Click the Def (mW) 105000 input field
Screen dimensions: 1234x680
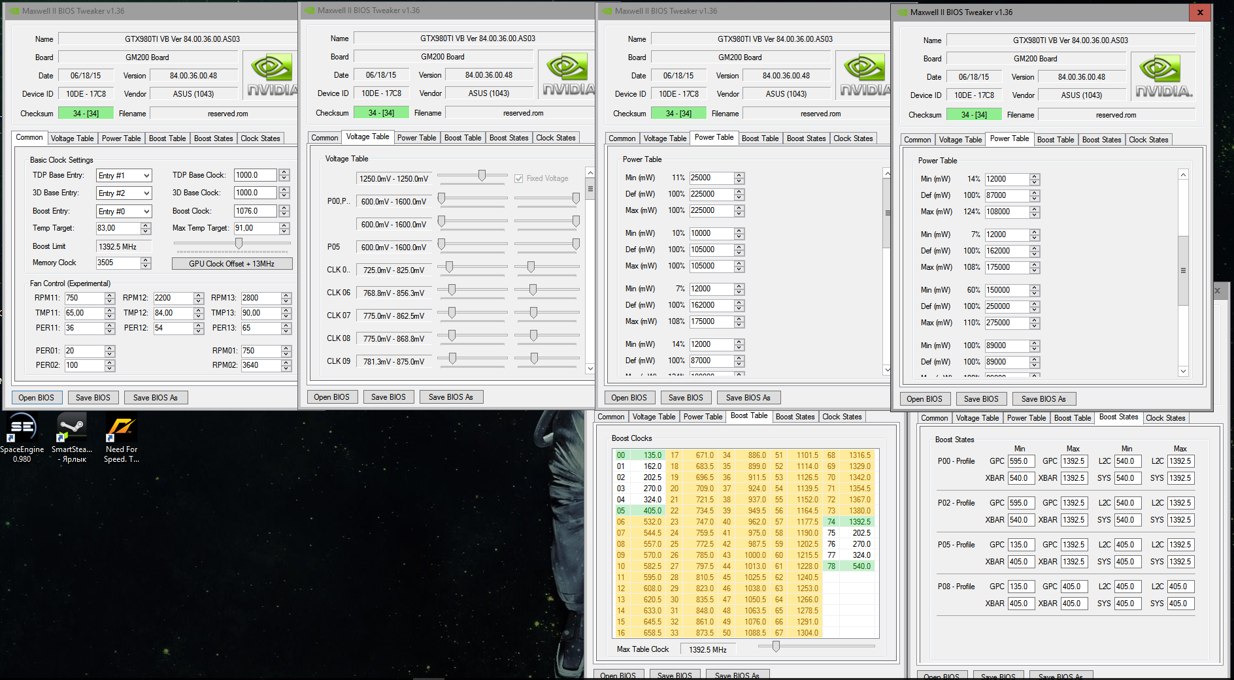click(712, 250)
